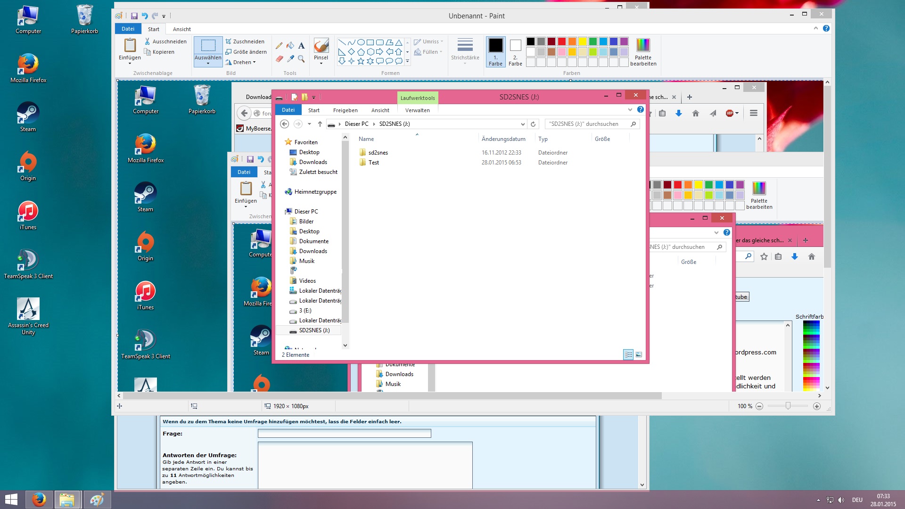Select the 1. Farbe color box

(x=495, y=52)
